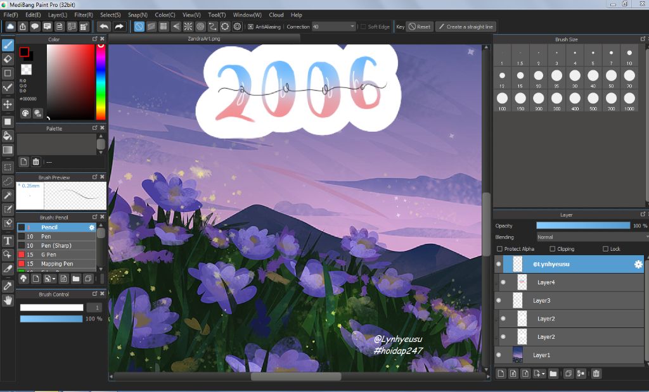Viewport: 649px width, 392px height.
Task: Select the Brush tool in left toolbar
Action: tap(8, 45)
